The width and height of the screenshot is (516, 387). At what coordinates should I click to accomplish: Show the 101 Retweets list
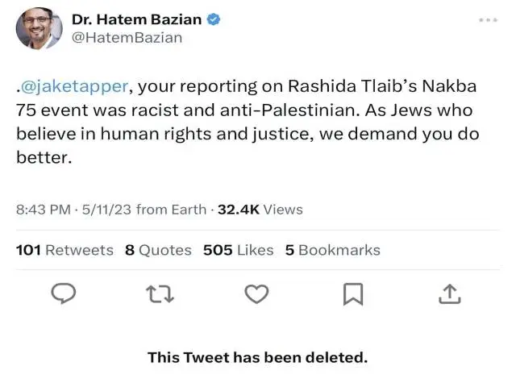point(65,250)
